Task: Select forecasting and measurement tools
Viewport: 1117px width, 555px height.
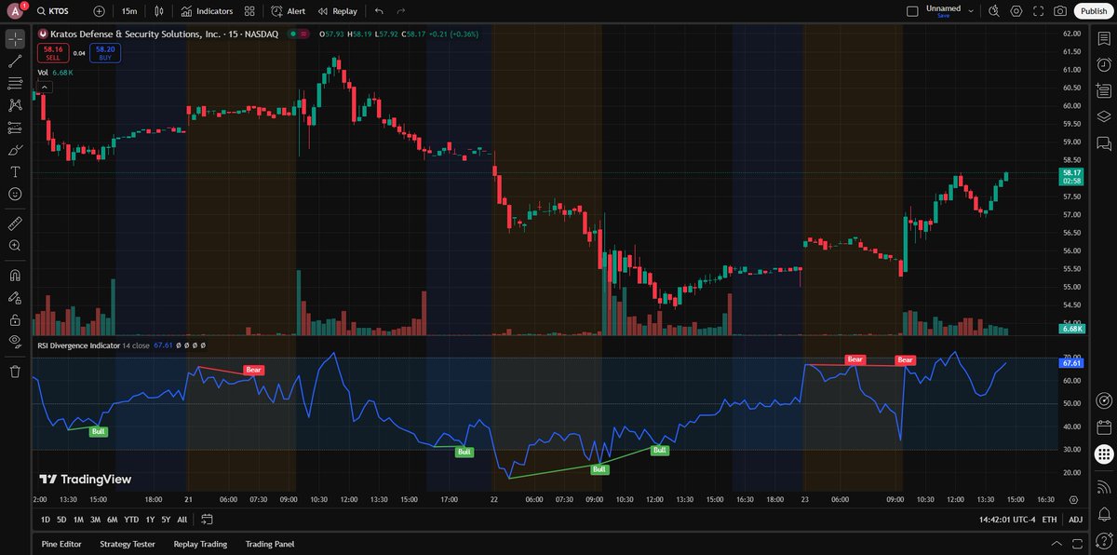Action: coord(15,128)
